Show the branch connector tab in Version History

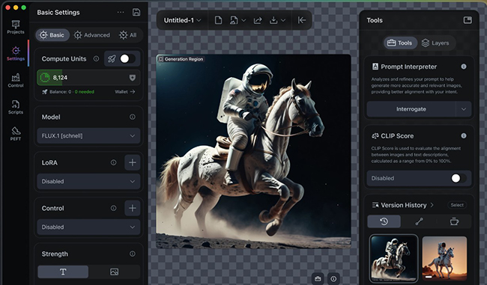click(x=419, y=221)
